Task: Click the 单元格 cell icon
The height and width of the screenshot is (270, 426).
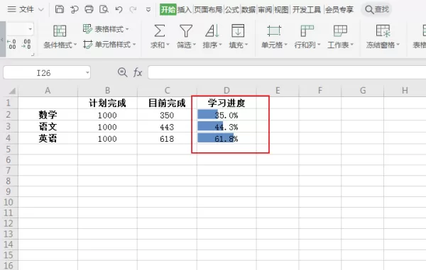Action: pyautogui.click(x=274, y=31)
